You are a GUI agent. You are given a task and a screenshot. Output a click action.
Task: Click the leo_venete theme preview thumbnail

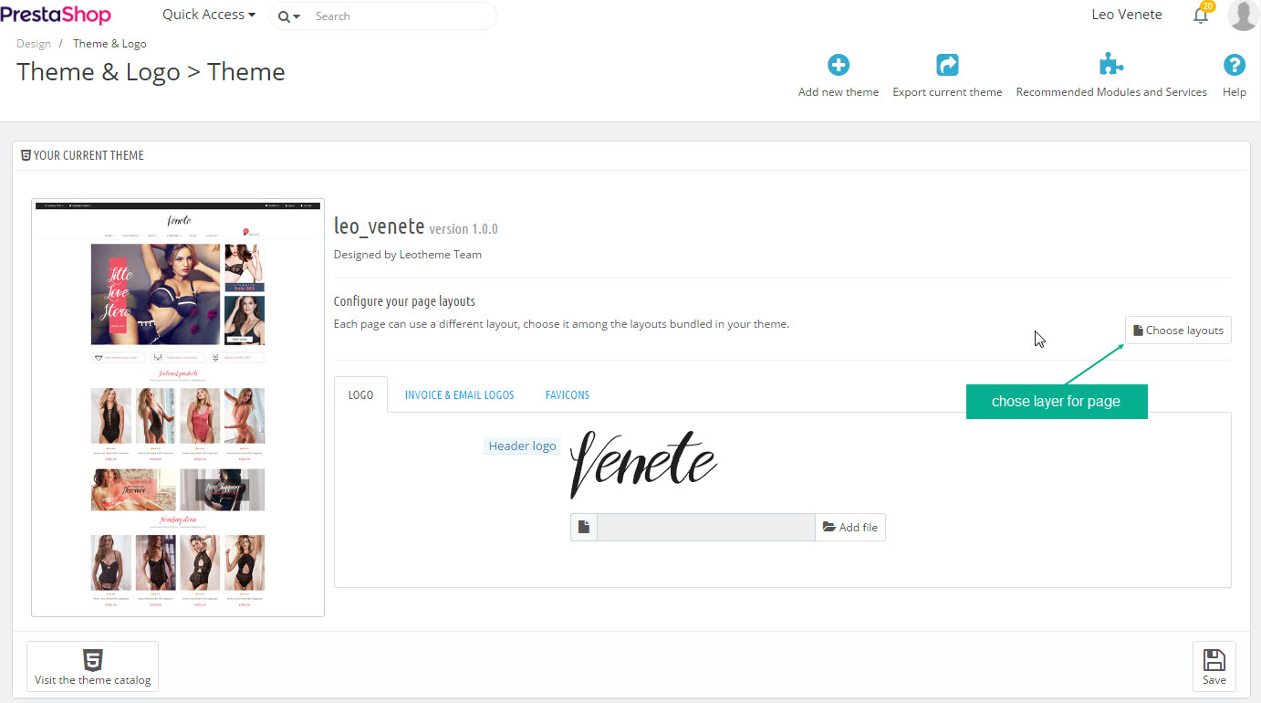coord(178,407)
